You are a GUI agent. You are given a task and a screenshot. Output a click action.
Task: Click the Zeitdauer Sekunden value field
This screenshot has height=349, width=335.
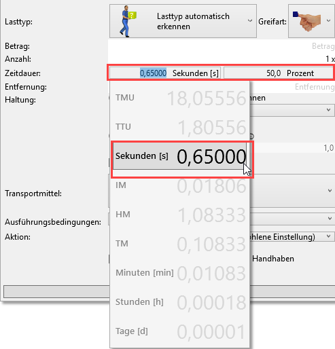[165, 73]
